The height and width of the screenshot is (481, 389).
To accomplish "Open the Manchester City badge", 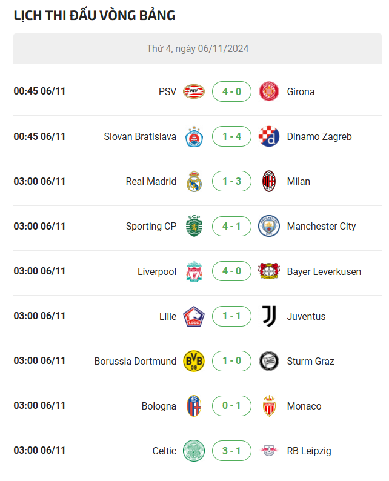I will point(269,226).
